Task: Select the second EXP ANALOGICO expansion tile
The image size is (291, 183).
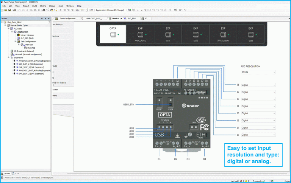Action: click(x=223, y=34)
